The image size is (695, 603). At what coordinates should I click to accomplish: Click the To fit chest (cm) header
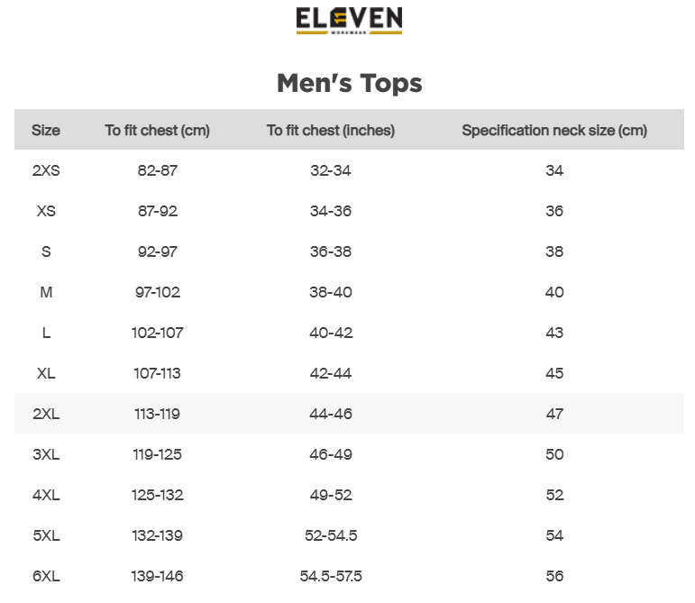157,130
